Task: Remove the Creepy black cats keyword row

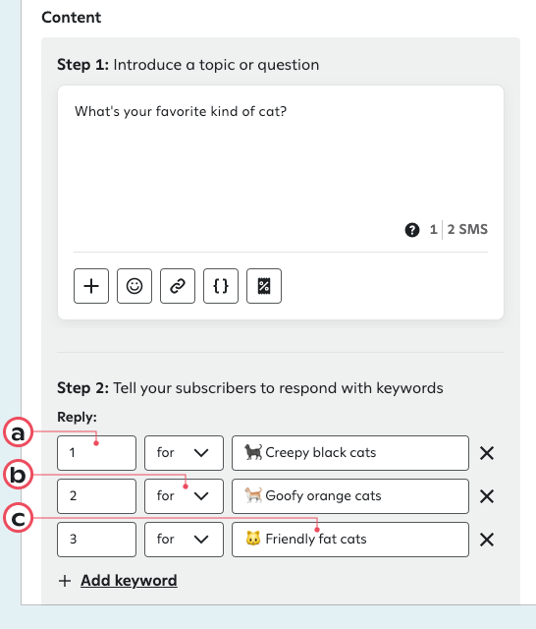Action: pyautogui.click(x=487, y=453)
